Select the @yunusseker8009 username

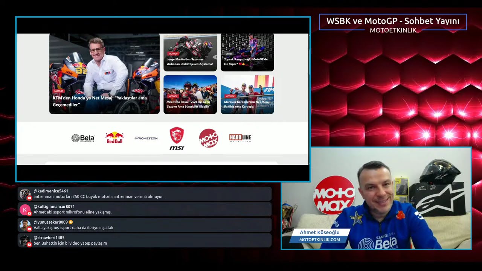point(51,222)
